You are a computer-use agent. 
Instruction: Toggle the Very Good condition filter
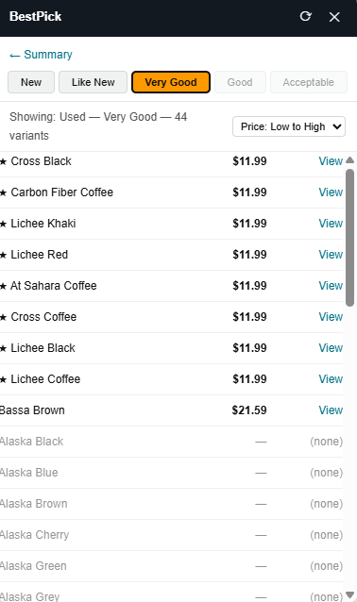coord(171,82)
